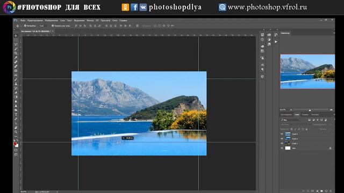Open the Adjustments panel icon

pos(269,39)
